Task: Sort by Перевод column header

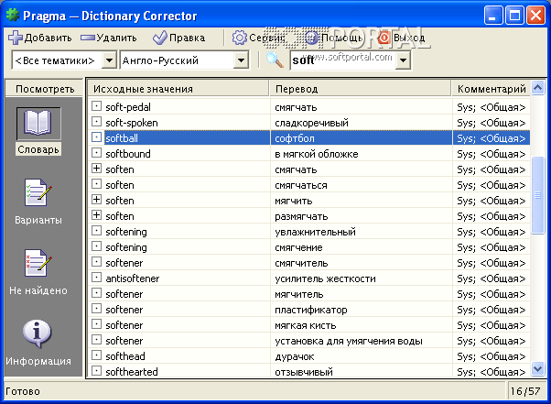Action: [x=361, y=89]
